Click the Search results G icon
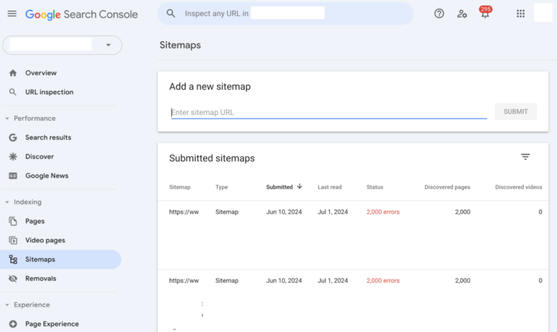 [13, 137]
